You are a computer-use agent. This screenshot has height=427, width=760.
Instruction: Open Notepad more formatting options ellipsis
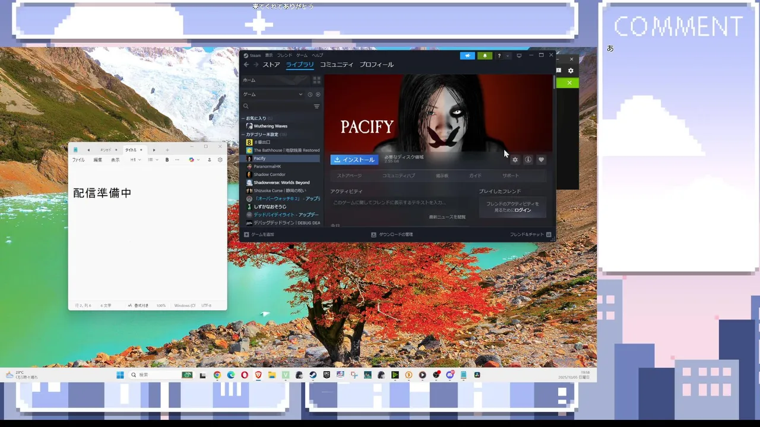(x=177, y=160)
